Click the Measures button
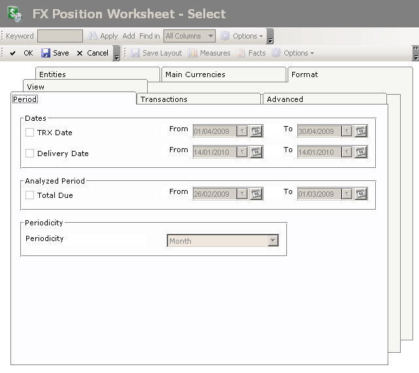Image resolution: width=419 pixels, height=373 pixels. point(209,54)
